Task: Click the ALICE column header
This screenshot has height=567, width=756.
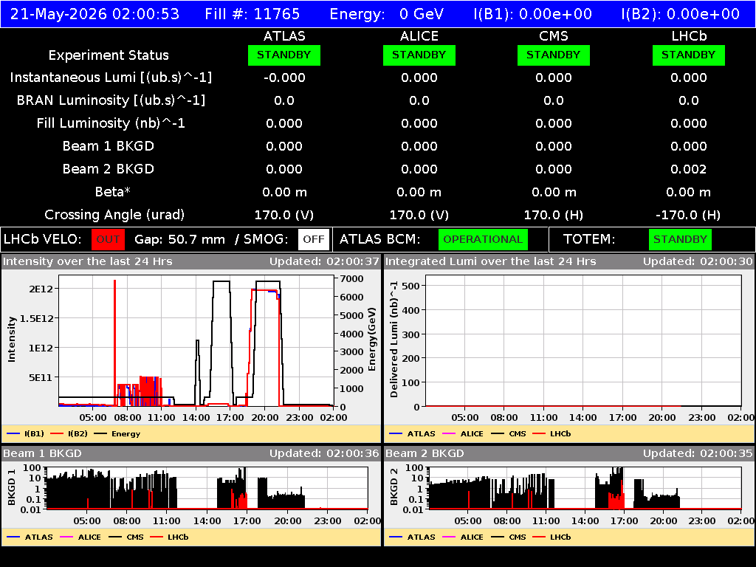Action: tap(419, 36)
